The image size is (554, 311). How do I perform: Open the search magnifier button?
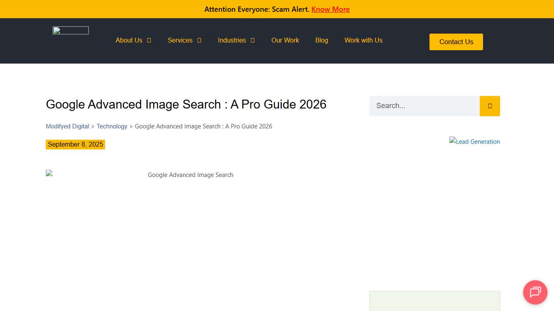[490, 106]
